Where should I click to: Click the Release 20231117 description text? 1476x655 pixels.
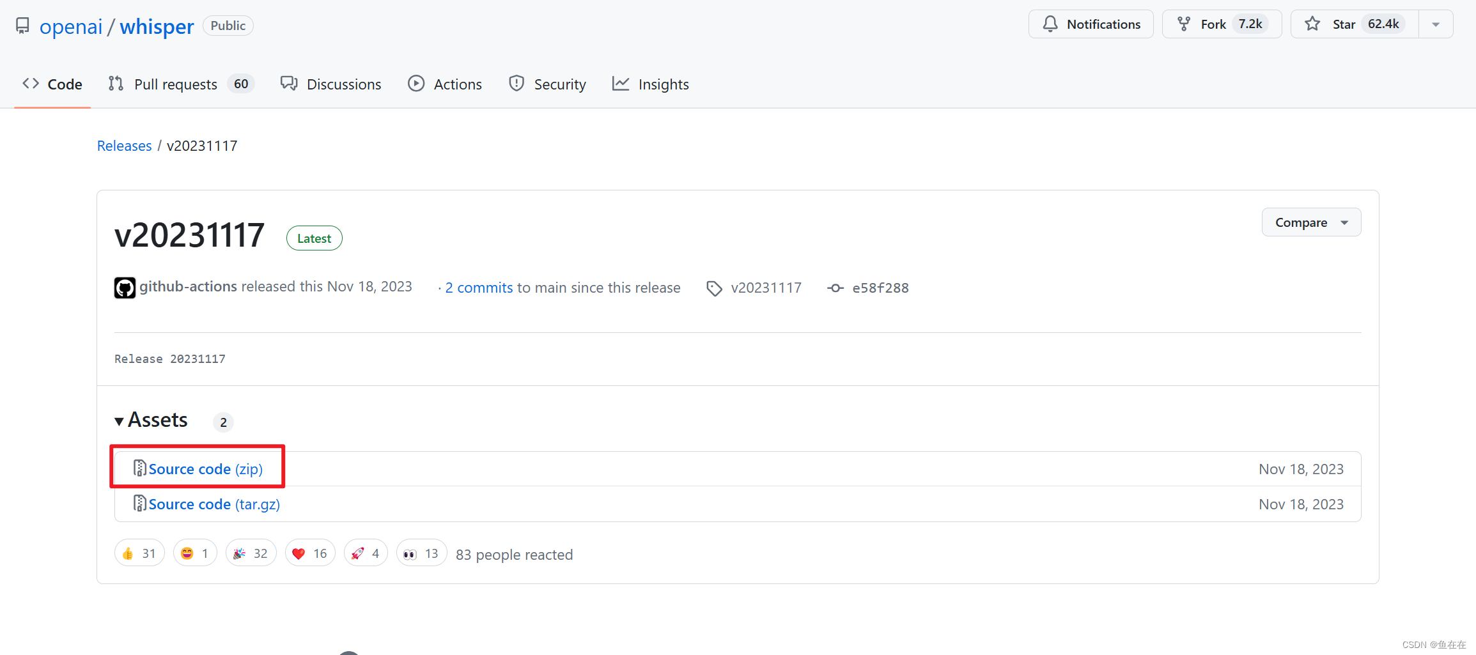(x=170, y=359)
